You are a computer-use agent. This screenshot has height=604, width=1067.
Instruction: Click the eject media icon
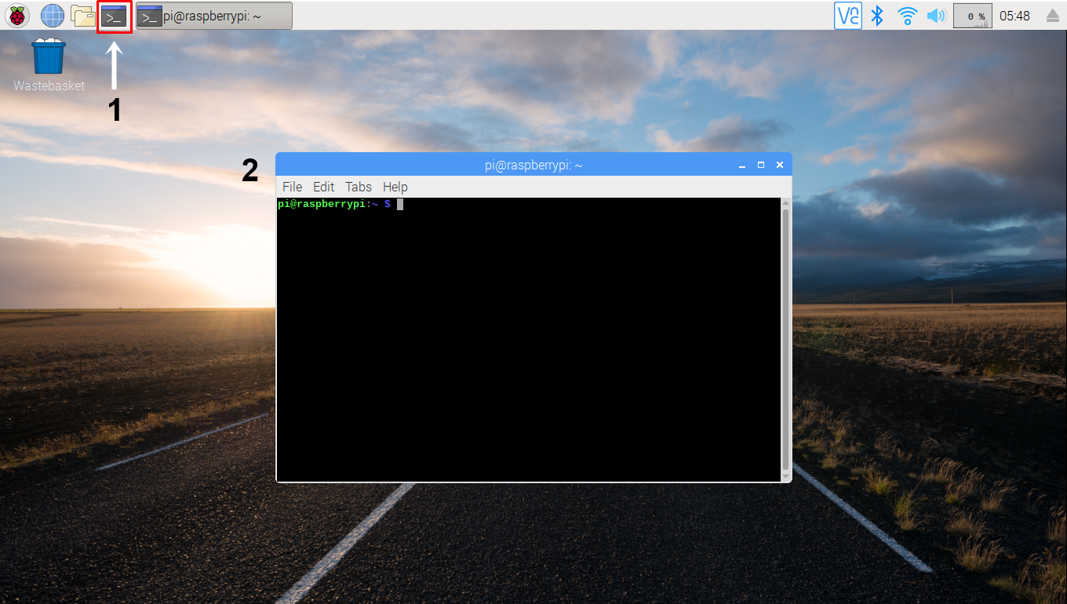1052,16
